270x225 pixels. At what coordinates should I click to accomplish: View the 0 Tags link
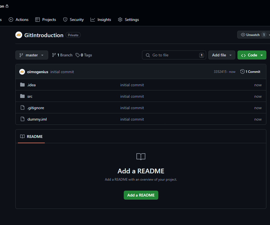84,55
